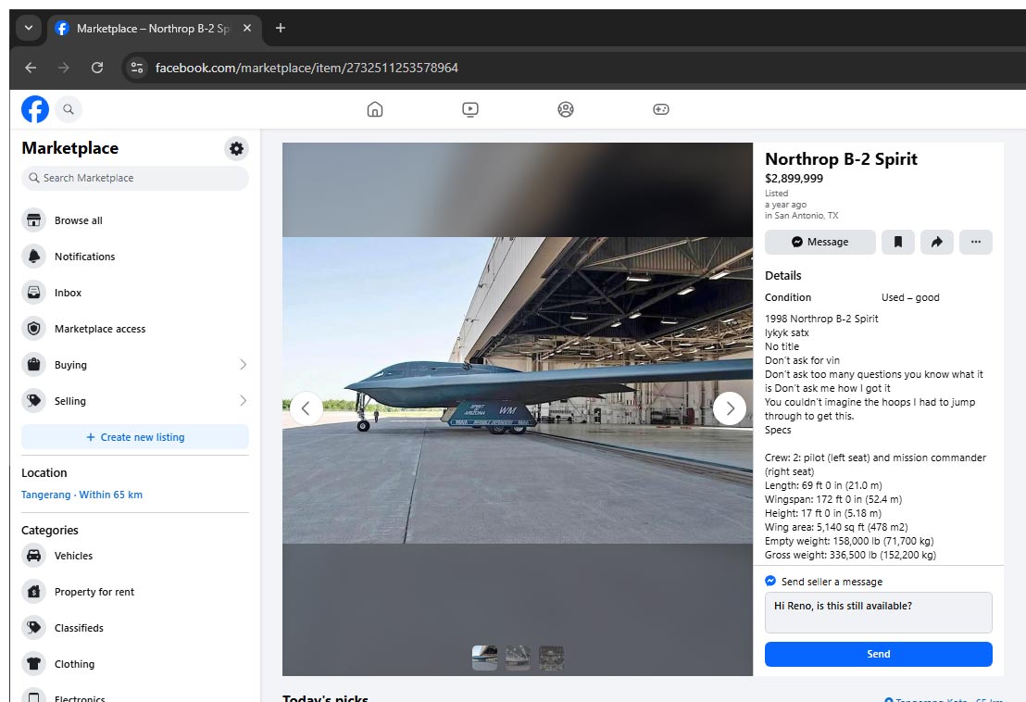This screenshot has width=1026, height=702.
Task: Go to Home feed icon
Action: [375, 109]
